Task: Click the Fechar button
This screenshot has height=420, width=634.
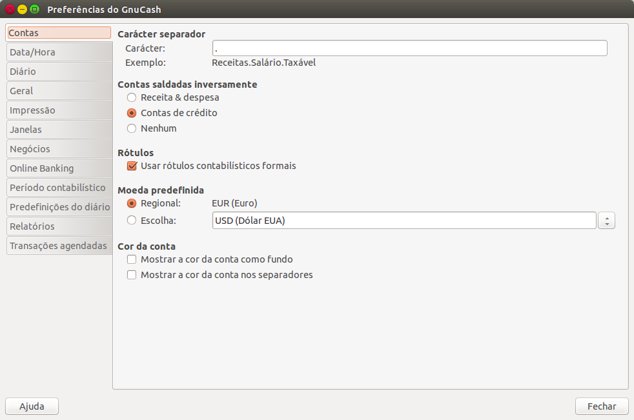Action: 601,406
